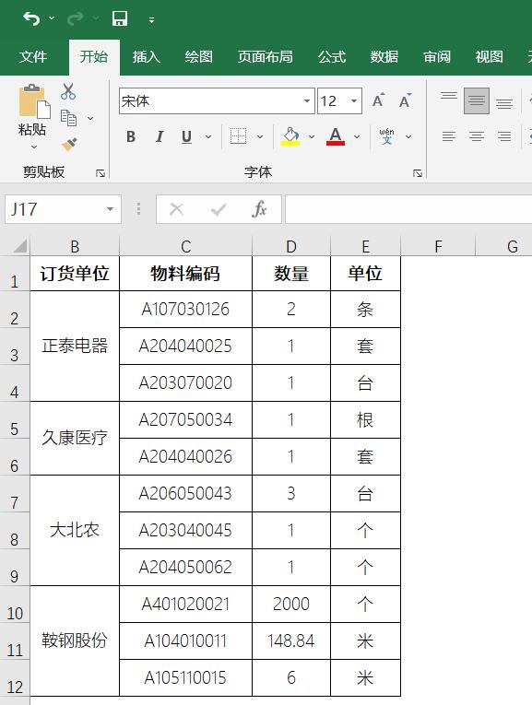Toggle Underline formatting
Viewport: 532px width, 705px height.
point(186,136)
